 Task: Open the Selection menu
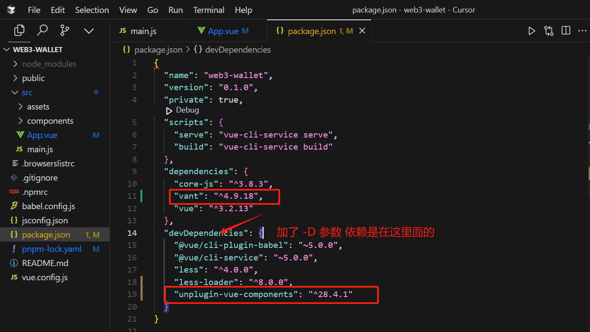tap(92, 10)
